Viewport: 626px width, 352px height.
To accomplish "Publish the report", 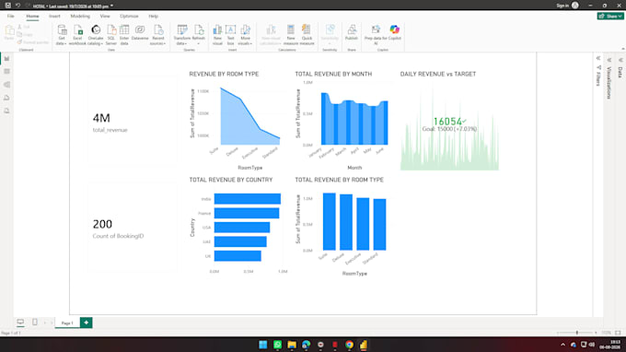I will [352, 33].
